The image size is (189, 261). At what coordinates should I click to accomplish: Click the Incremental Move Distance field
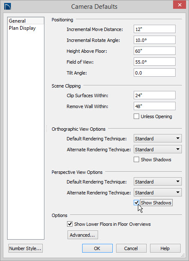click(155, 29)
